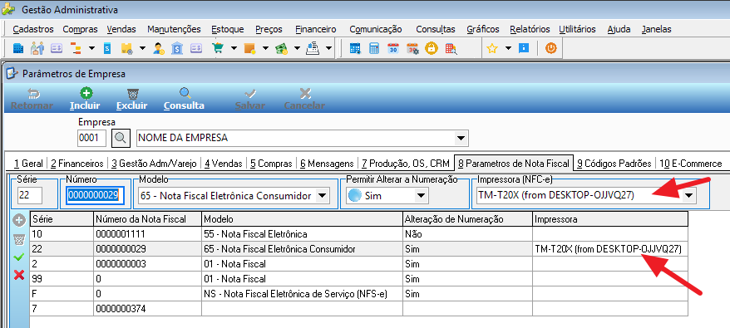
Task: Select the NS - Nota Fiscal Eletrônica de Serviço row
Action: point(358,294)
